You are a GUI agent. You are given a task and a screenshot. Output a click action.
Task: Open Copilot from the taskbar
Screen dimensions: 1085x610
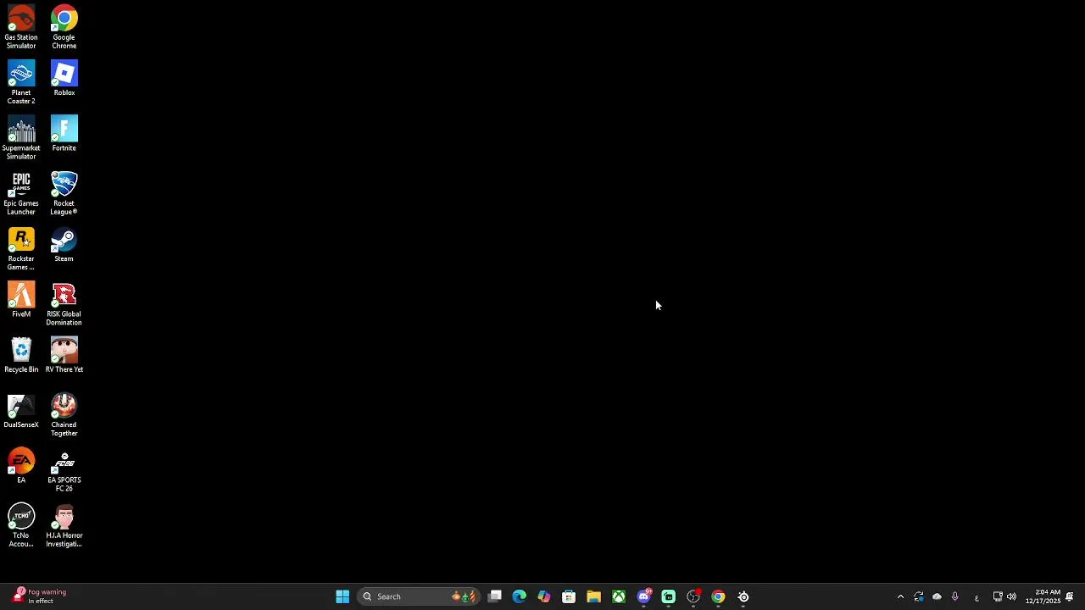coord(543,596)
